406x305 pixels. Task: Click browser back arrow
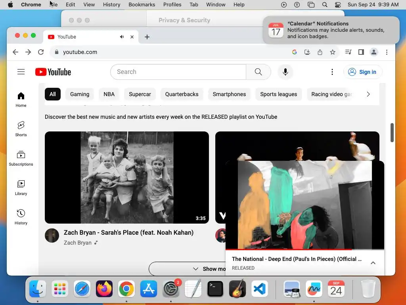pos(15,52)
